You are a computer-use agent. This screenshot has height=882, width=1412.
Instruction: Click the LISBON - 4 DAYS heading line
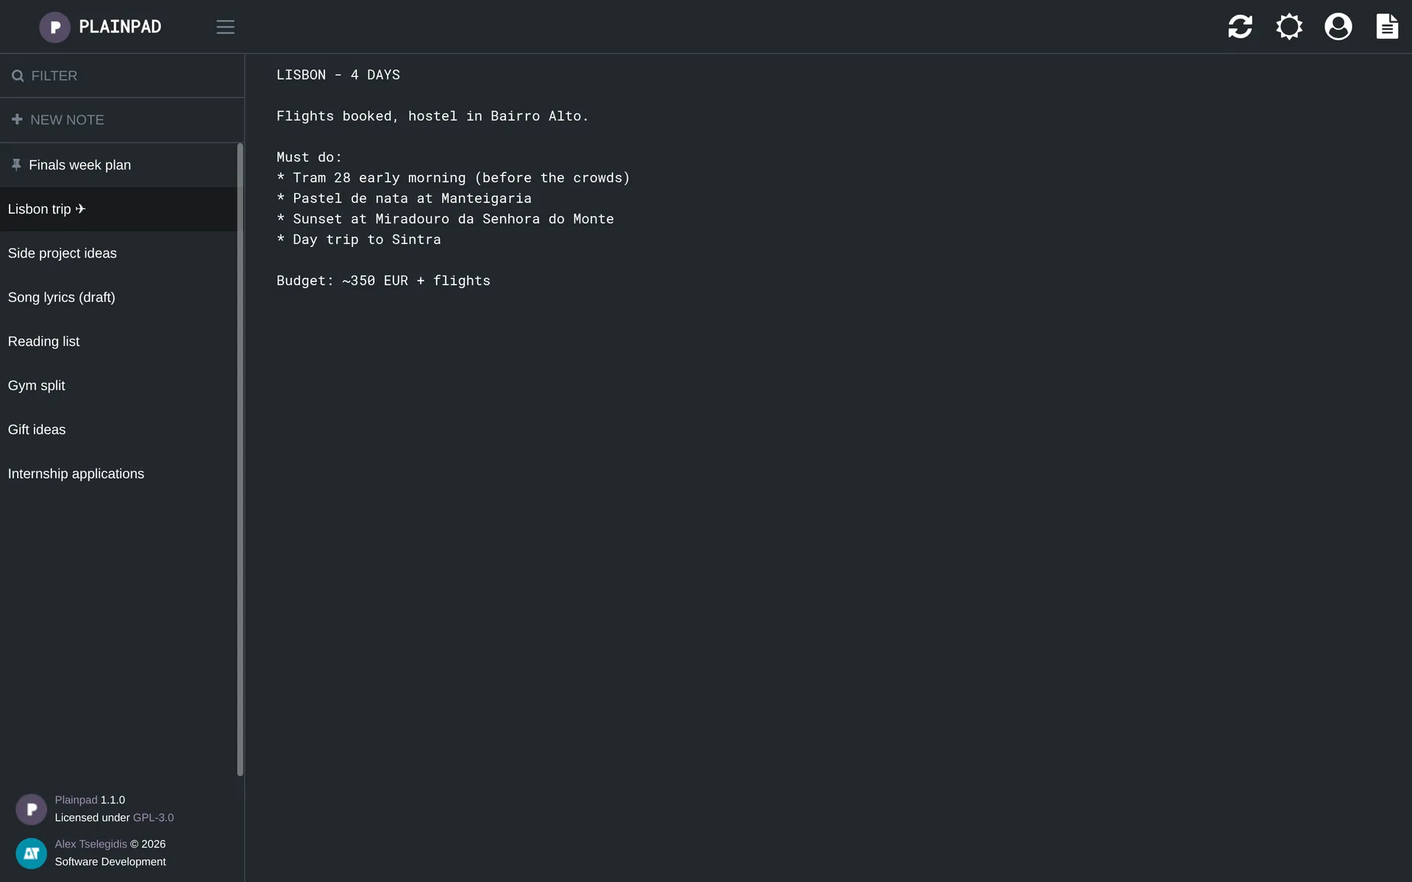click(x=338, y=75)
